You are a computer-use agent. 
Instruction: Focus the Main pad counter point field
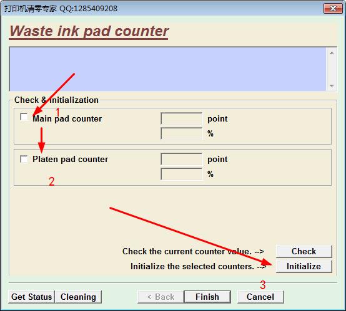181,118
